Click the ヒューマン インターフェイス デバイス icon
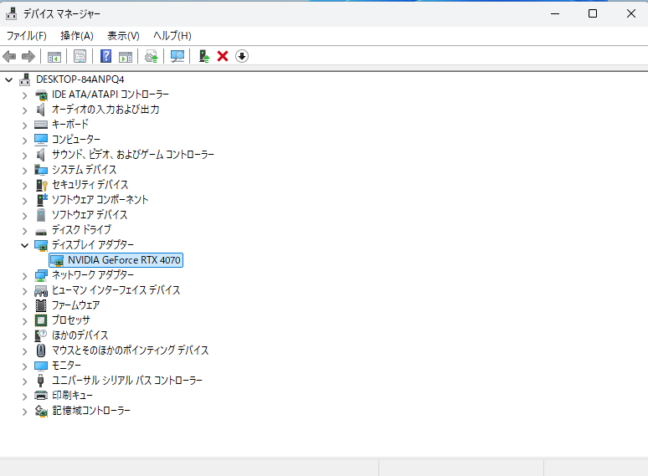The width and height of the screenshot is (648, 476). pos(41,290)
